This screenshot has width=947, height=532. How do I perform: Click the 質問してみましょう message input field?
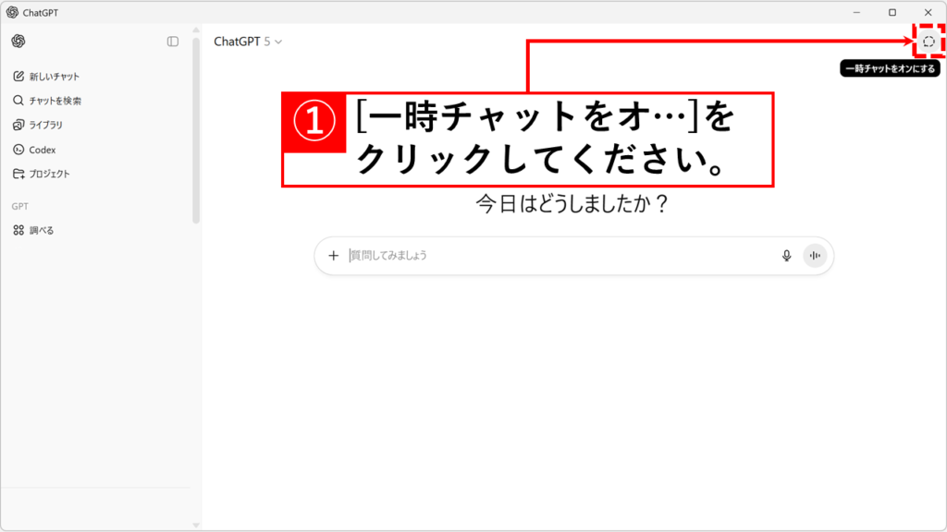(x=555, y=256)
